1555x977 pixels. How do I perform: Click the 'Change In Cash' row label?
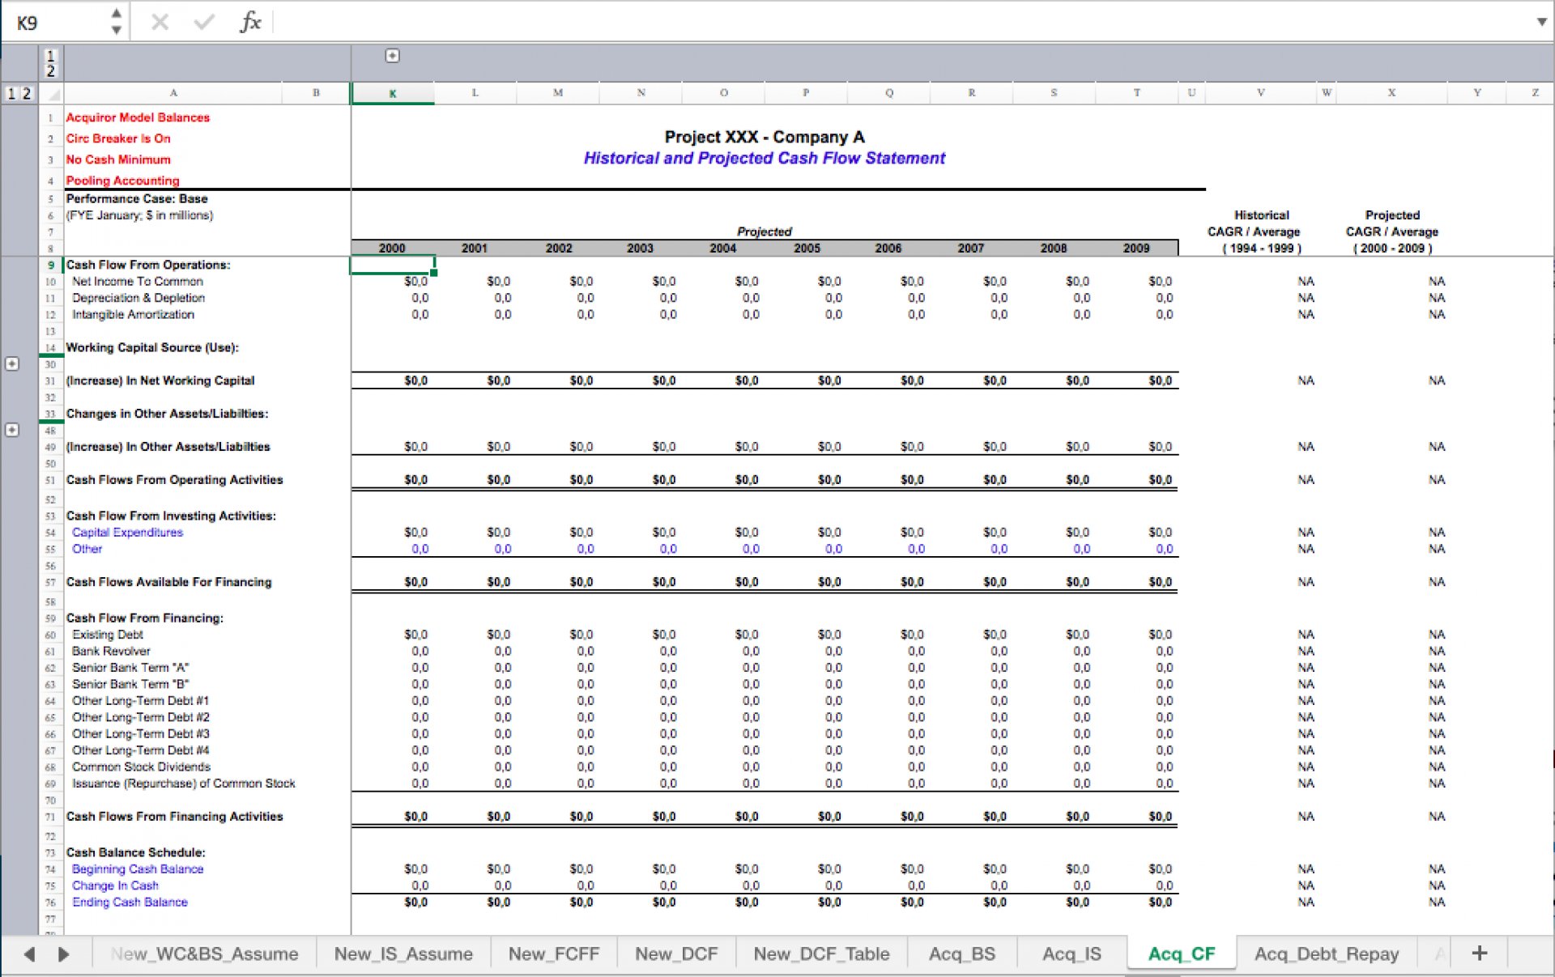coord(115,886)
